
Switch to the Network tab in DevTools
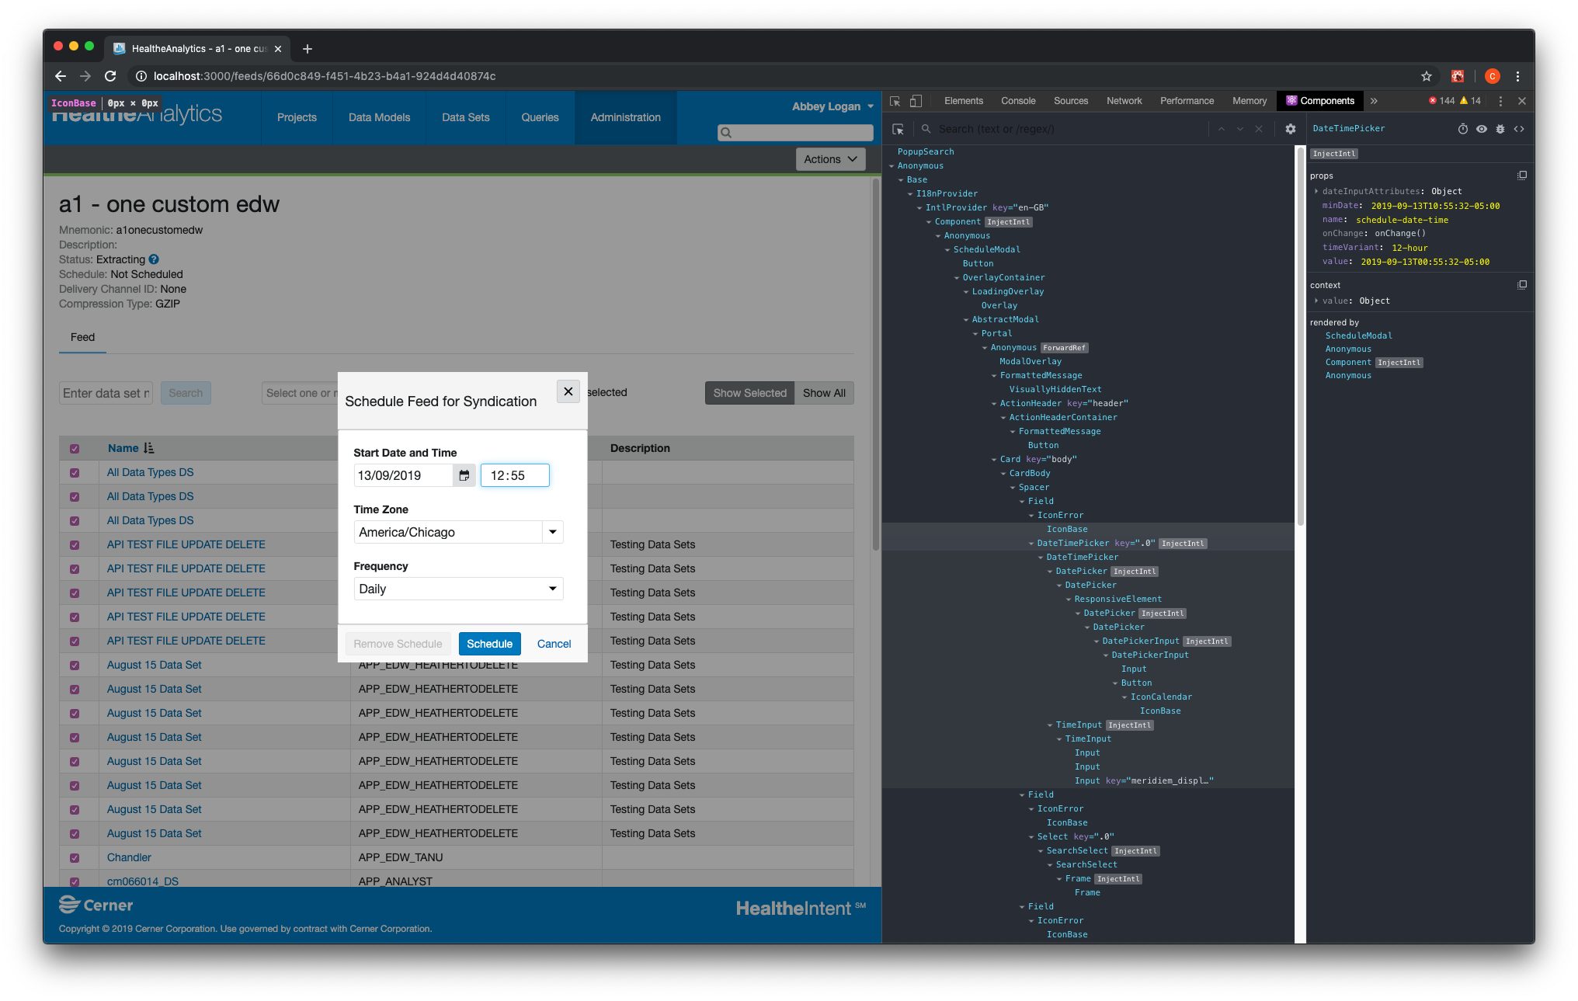tap(1124, 101)
